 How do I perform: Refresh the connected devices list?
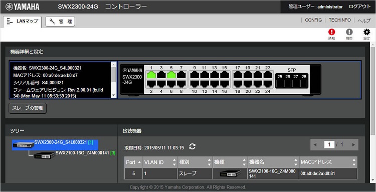click(192, 146)
